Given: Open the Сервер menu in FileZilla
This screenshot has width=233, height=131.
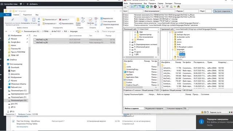Looking at the screenshot, I should coord(160,3).
